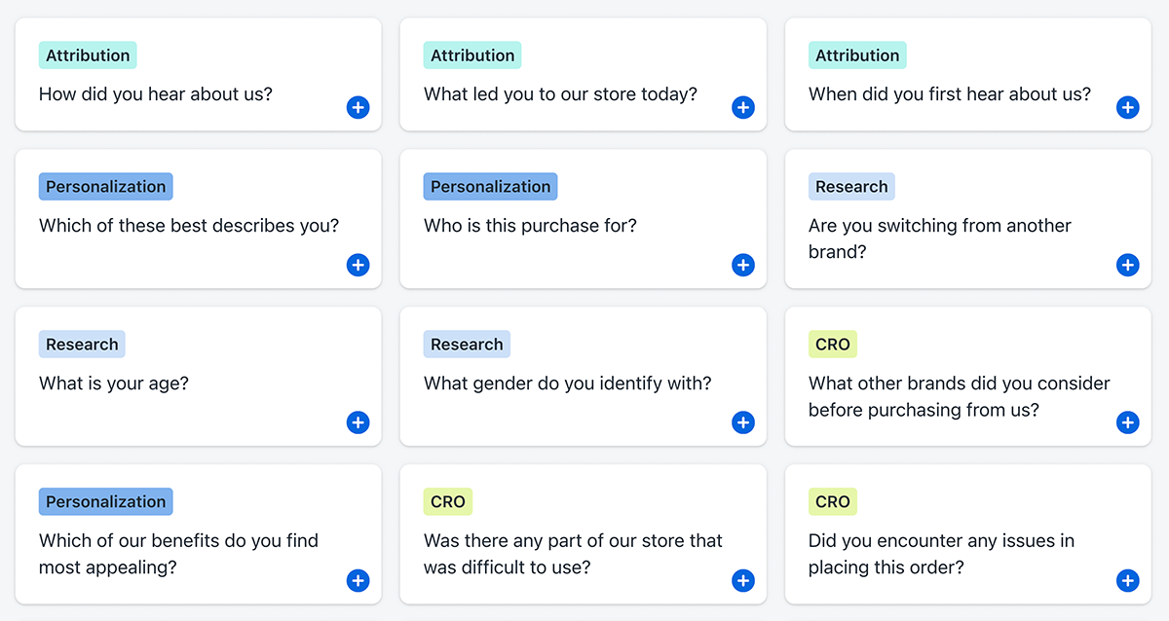The width and height of the screenshot is (1169, 621).
Task: Add the brand consideration question via plus button
Action: 1127,422
